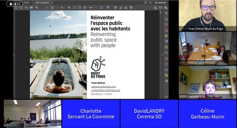Open the page display options dropdown arrow

point(103,7)
